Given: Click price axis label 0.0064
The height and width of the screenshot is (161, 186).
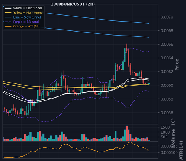Looking at the screenshot, I should pyautogui.click(x=167, y=58).
